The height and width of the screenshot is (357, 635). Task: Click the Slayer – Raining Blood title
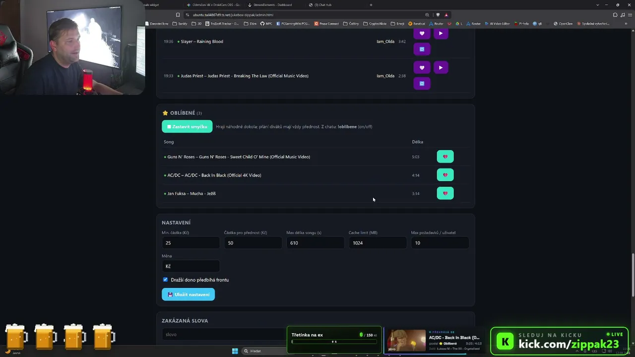coord(202,42)
